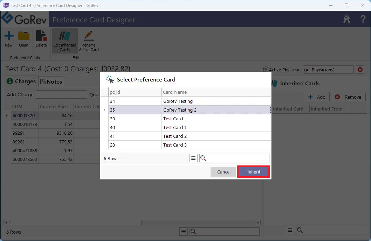Click the charges grid scroll right arrow
371x241 pixels.
click(x=258, y=222)
